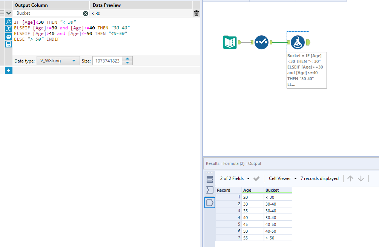Add a new expression with plus button
The image size is (379, 247).
[8, 70]
